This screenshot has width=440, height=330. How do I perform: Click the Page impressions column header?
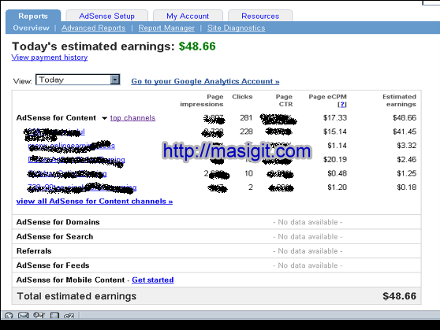[202, 100]
